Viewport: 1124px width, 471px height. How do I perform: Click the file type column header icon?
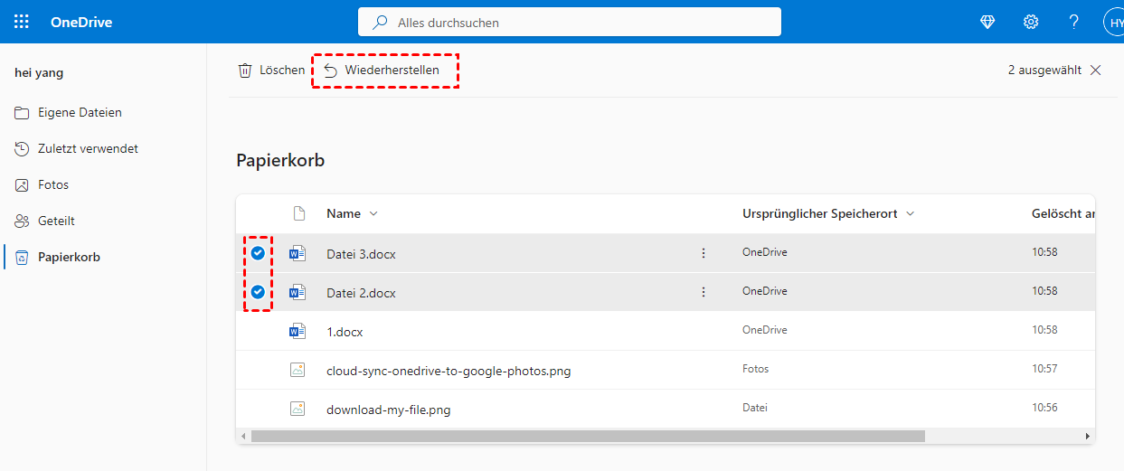(x=298, y=214)
